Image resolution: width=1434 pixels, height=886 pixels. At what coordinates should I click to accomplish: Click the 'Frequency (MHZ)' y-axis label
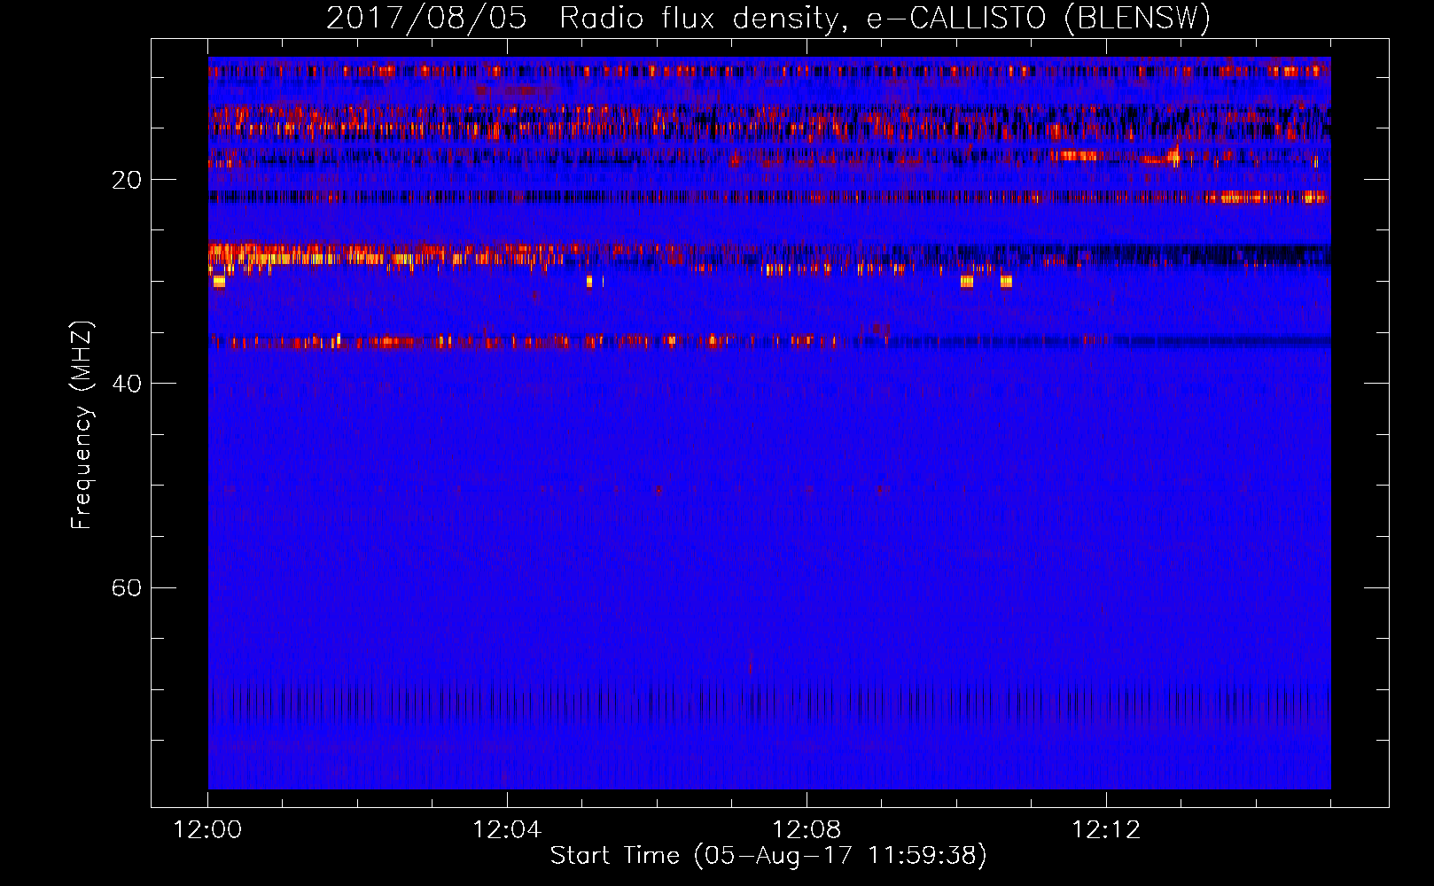coord(81,425)
